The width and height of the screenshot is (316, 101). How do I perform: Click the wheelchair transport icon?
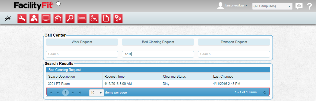click(x=94, y=18)
